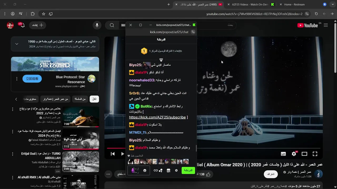
Task: Click the YouTube search magnifier icon
Action: coord(112,25)
